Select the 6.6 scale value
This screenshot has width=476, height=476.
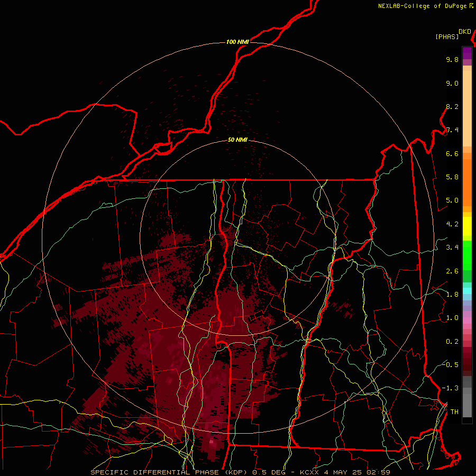coord(452,153)
